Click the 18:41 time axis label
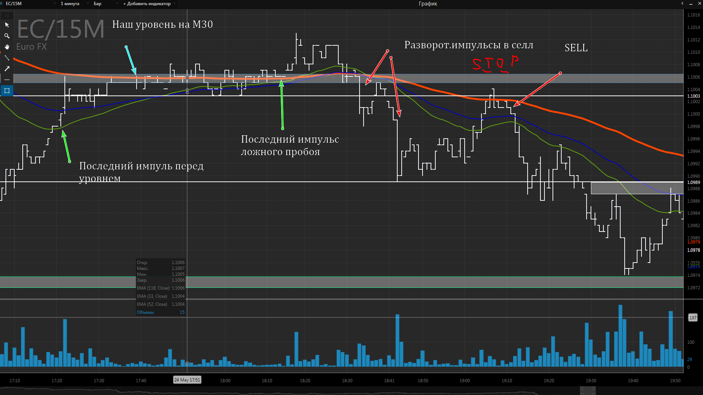Viewport: 703px width, 395px height. click(x=389, y=381)
